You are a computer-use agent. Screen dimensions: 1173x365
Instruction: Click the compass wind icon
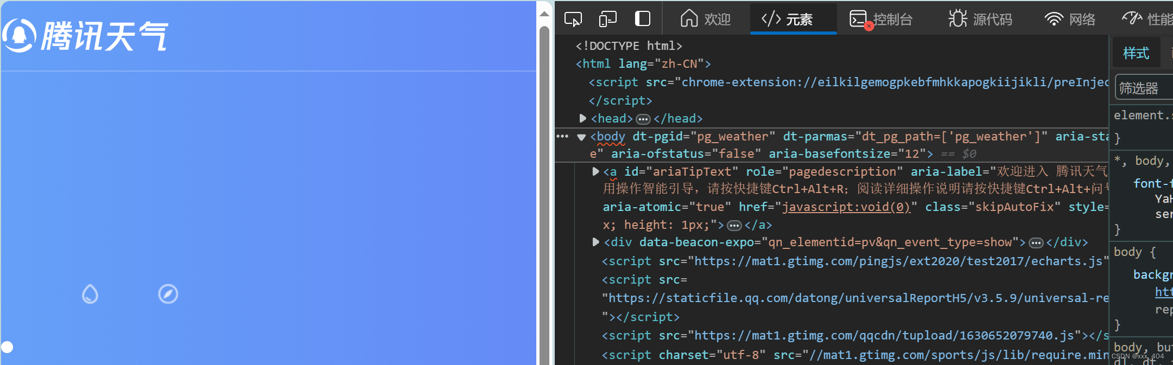(x=168, y=294)
